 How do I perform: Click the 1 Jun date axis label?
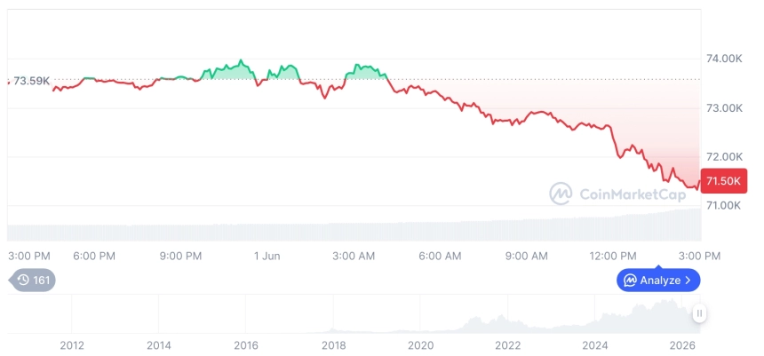point(267,257)
